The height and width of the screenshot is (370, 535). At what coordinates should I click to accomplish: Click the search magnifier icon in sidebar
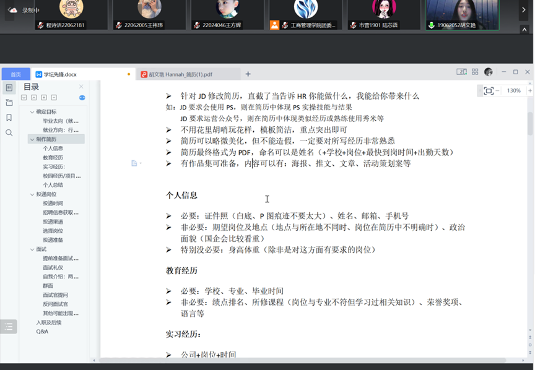(x=9, y=132)
